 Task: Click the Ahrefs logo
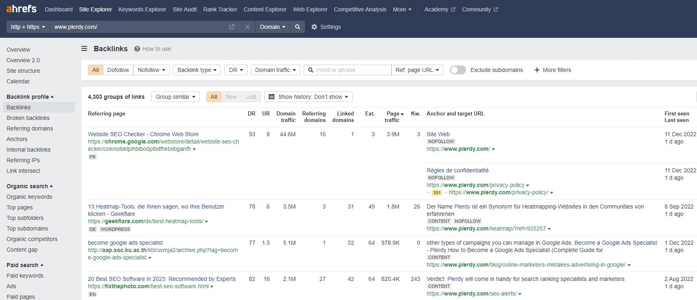pyautogui.click(x=21, y=9)
